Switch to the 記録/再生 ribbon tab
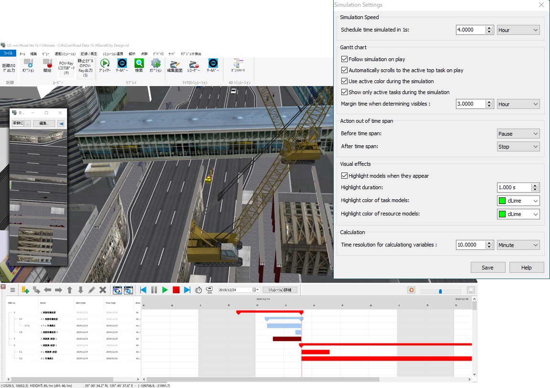 click(x=89, y=54)
